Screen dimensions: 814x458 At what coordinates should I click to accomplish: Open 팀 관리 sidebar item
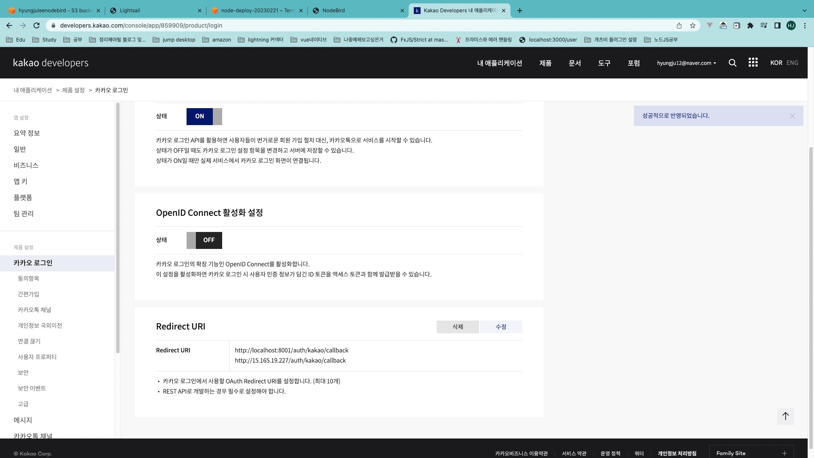click(24, 214)
